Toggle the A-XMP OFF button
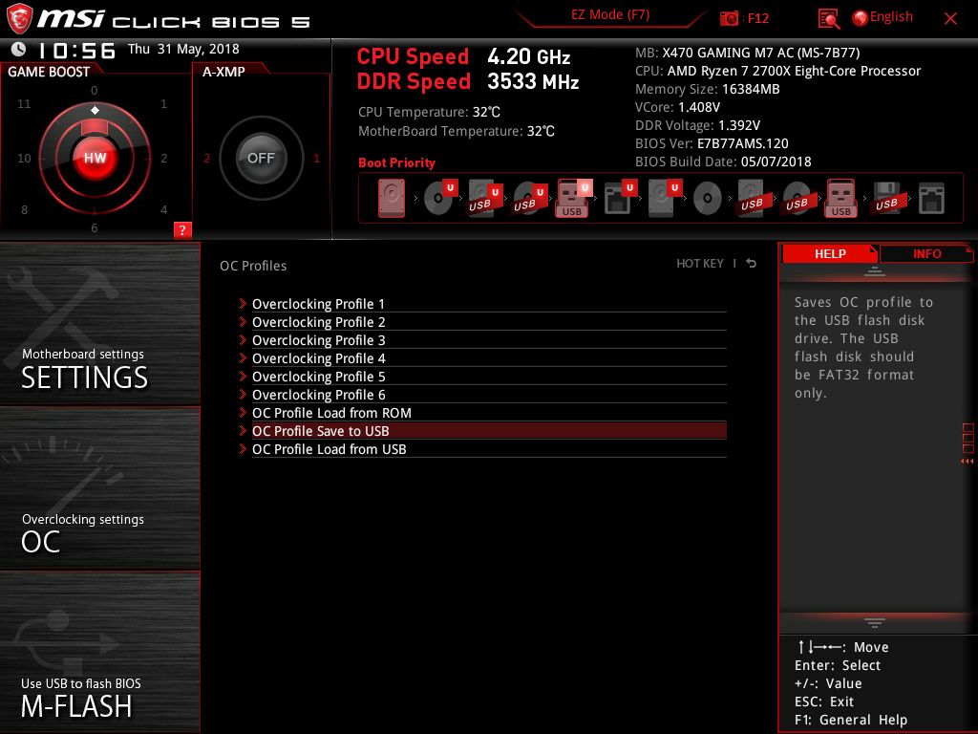978x734 pixels. [x=261, y=158]
